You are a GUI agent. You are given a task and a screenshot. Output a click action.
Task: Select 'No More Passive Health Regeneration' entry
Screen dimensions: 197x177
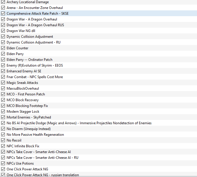pyautogui.click(x=35, y=135)
